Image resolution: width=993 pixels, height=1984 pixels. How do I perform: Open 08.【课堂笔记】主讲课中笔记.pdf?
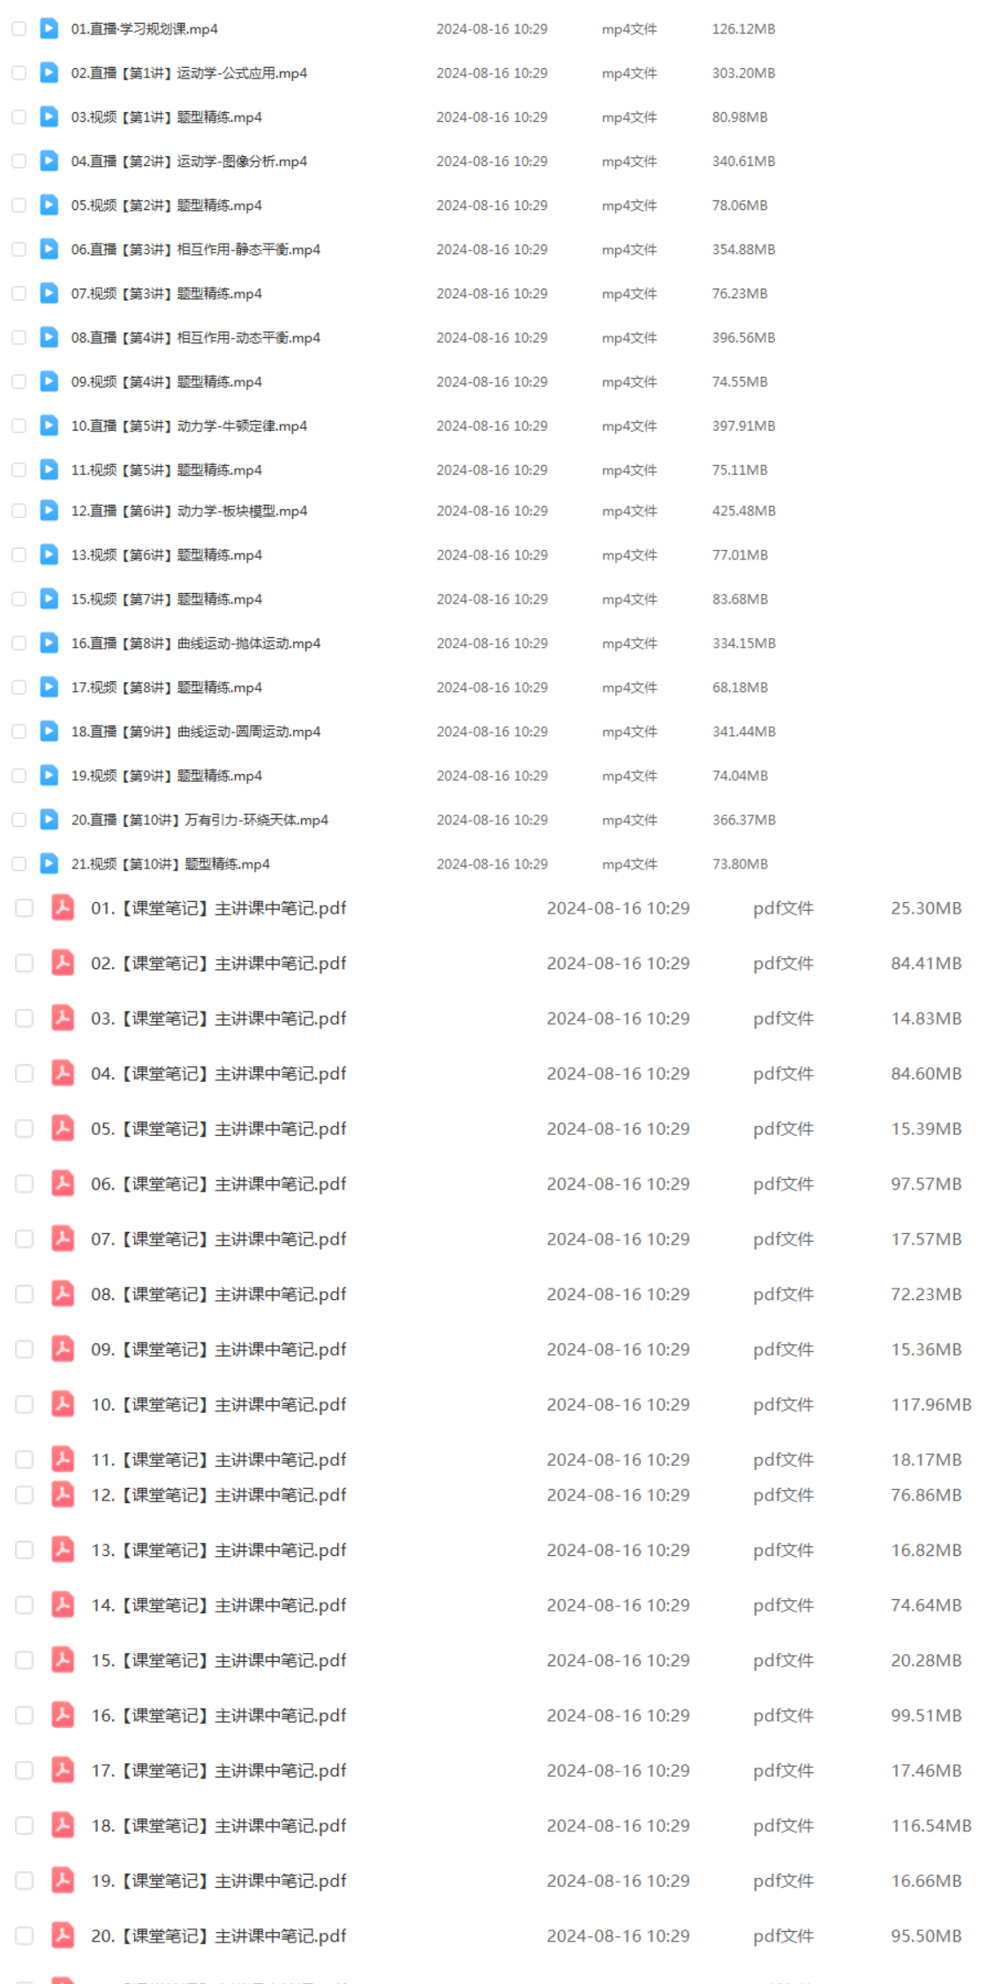(x=219, y=1294)
